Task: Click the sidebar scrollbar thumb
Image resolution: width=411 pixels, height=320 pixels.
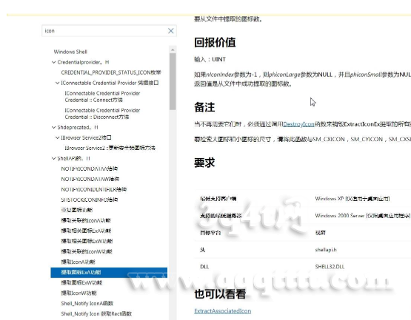Action: [173, 81]
